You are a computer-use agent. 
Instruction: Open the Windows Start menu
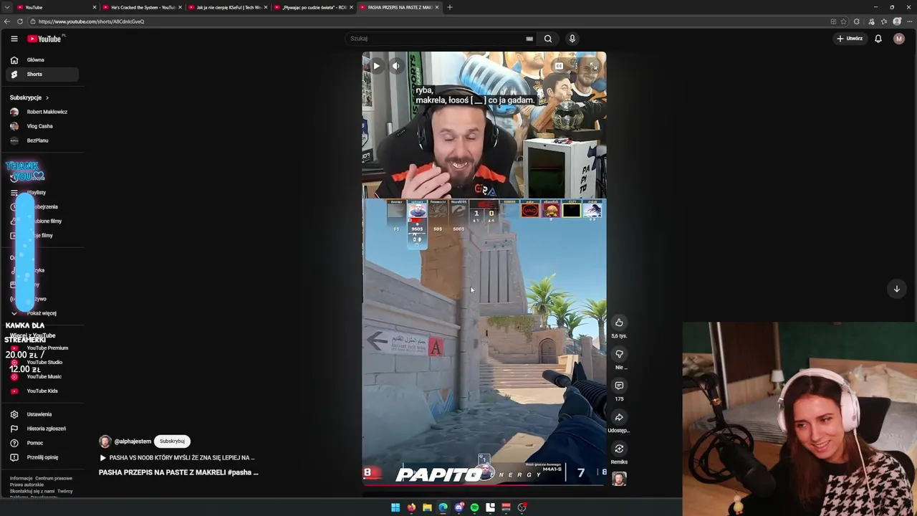(x=395, y=507)
